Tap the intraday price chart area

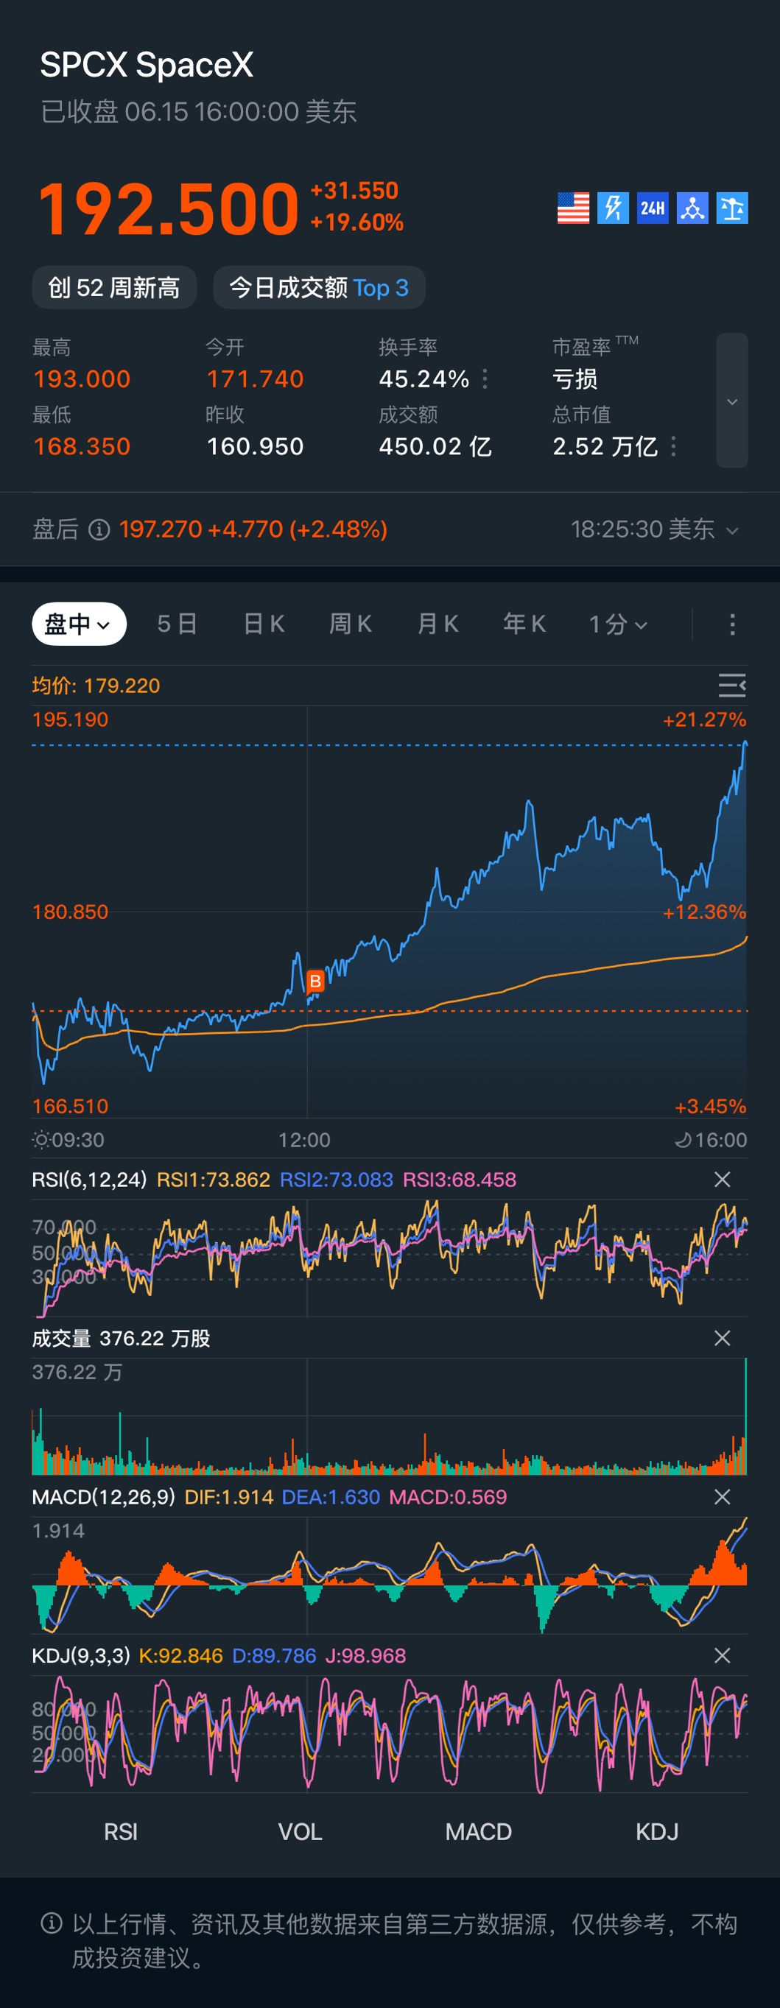click(389, 912)
